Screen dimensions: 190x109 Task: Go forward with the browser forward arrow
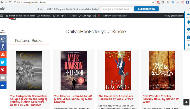click(x=6, y=2)
